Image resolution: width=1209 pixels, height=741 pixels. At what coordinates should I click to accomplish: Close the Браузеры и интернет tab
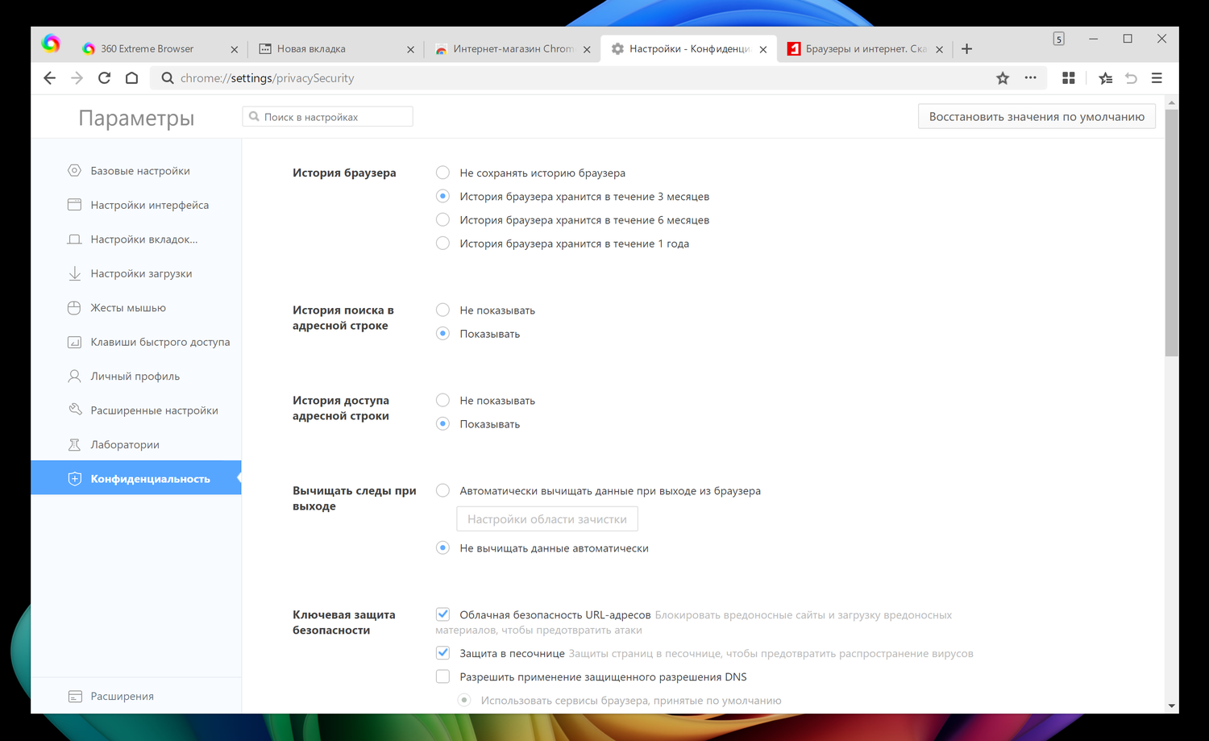pyautogui.click(x=940, y=49)
